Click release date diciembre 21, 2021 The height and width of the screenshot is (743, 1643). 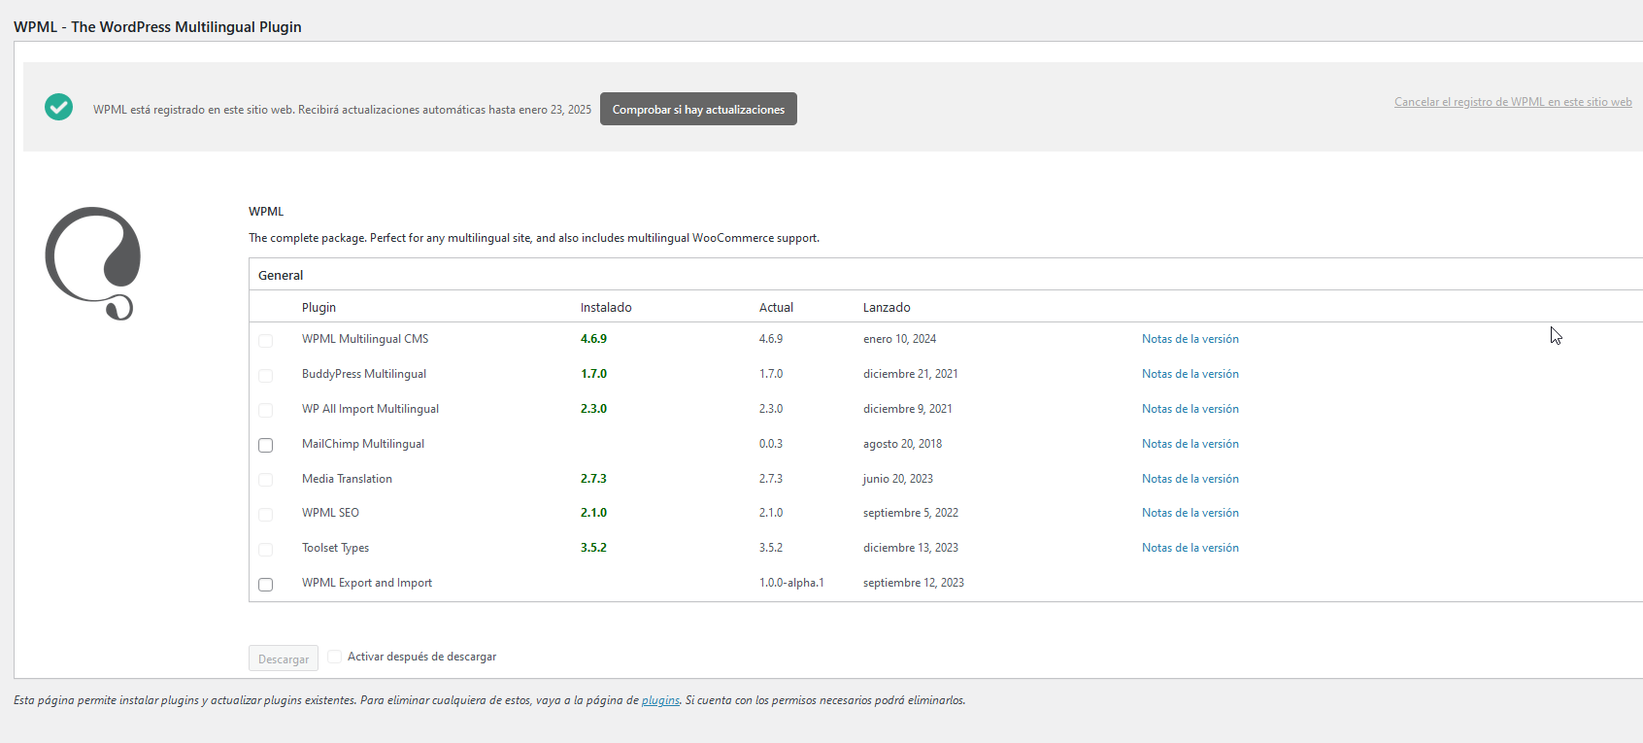pyautogui.click(x=911, y=374)
